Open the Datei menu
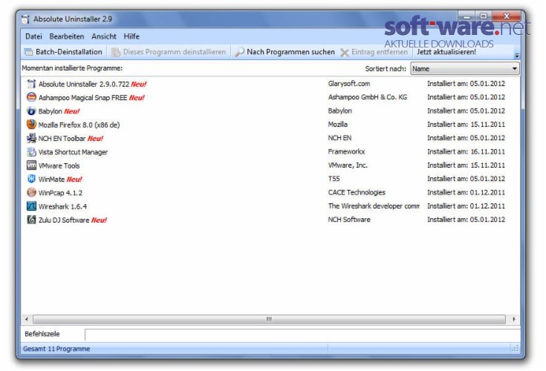Viewport: 546px width, 371px height. click(x=33, y=36)
